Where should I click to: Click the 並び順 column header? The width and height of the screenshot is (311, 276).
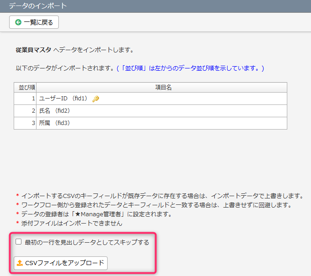[x=25, y=87]
